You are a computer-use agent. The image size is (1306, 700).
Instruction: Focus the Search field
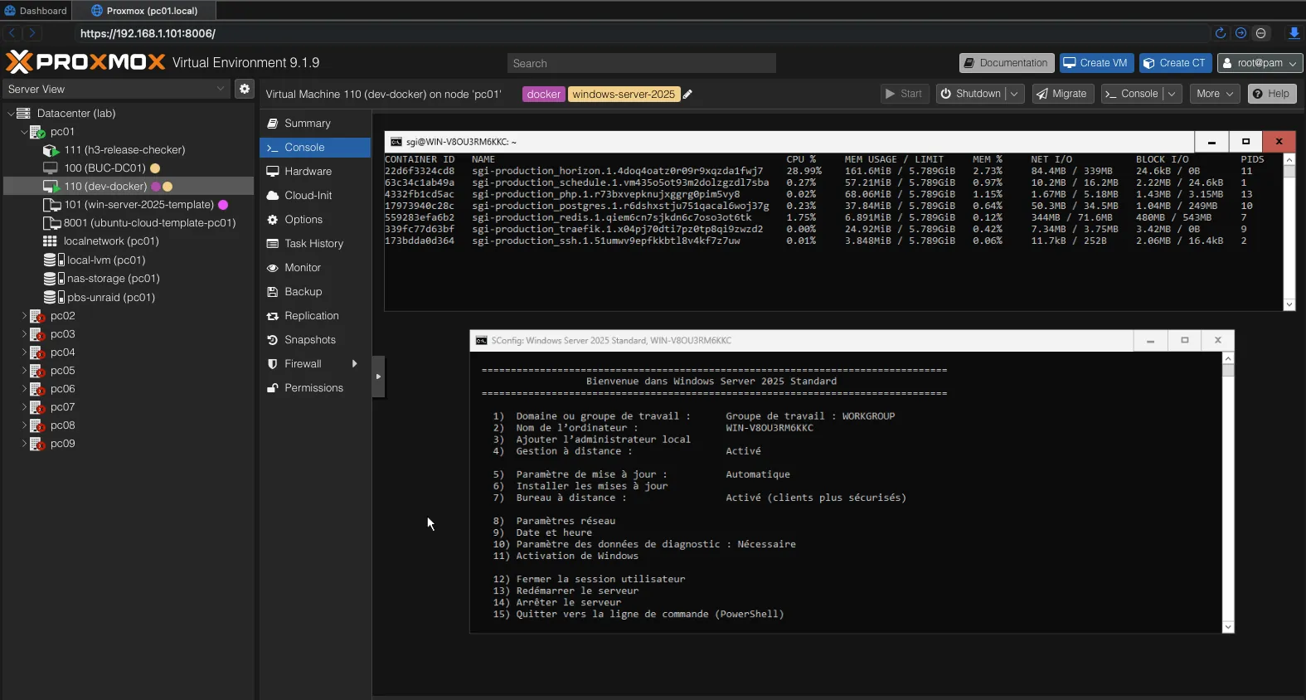[642, 63]
